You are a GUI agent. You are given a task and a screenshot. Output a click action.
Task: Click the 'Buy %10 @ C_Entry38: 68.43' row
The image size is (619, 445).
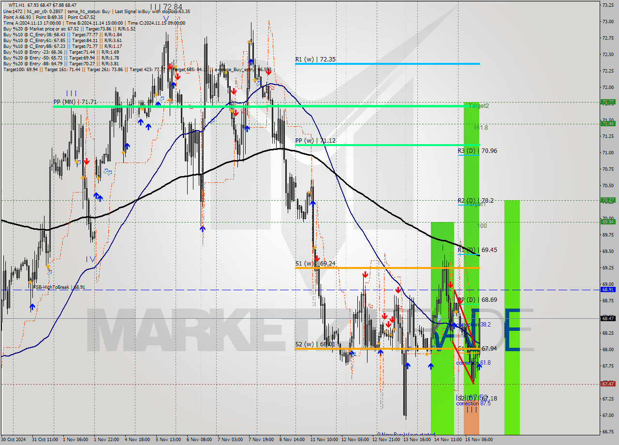point(62,34)
